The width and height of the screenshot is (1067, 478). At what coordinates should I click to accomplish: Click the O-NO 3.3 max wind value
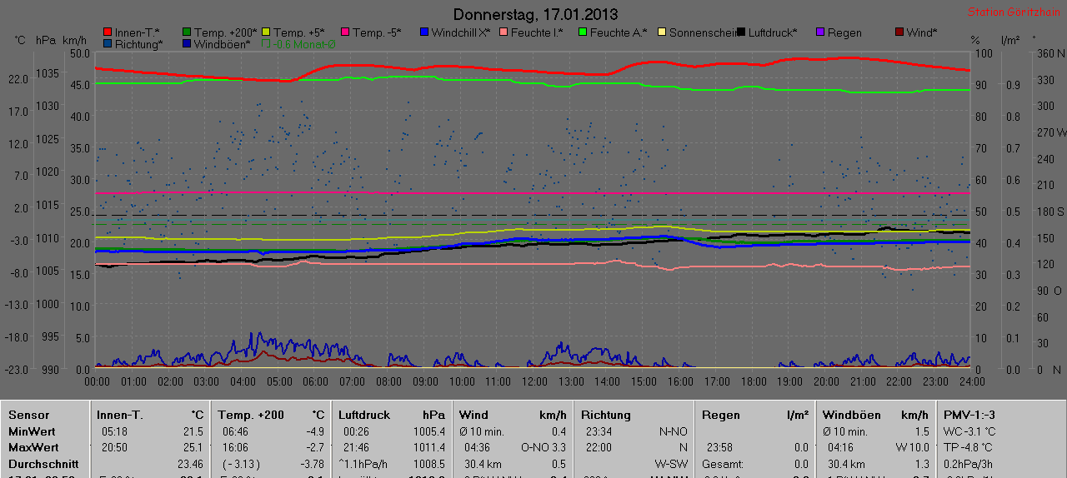click(544, 447)
